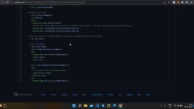The image size is (194, 109).
Task: Bookmark this page with the star icon
Action: 169,2
